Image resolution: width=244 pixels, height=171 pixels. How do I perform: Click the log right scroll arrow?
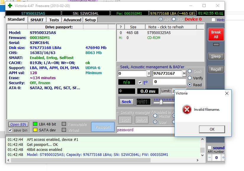click(x=198, y=160)
